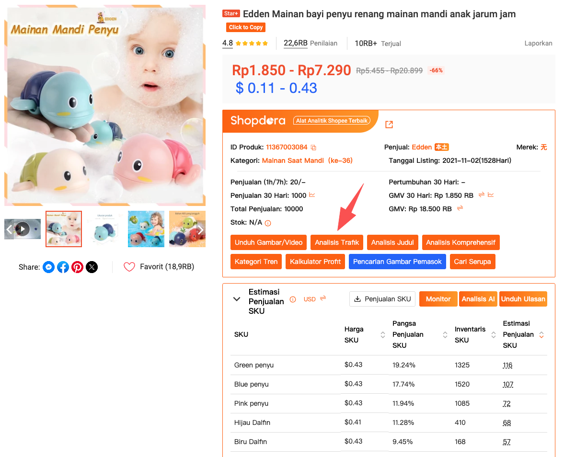Toggle Favorit heart for this product

click(129, 267)
